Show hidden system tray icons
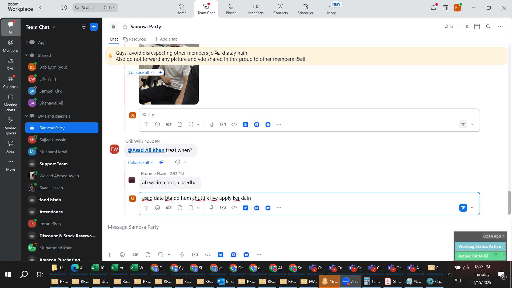This screenshot has width=512, height=288. [x=450, y=274]
